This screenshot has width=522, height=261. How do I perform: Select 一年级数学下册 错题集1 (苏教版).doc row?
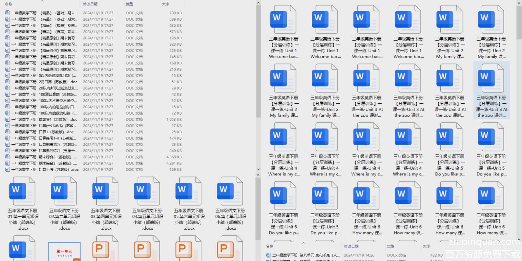[x=44, y=120]
